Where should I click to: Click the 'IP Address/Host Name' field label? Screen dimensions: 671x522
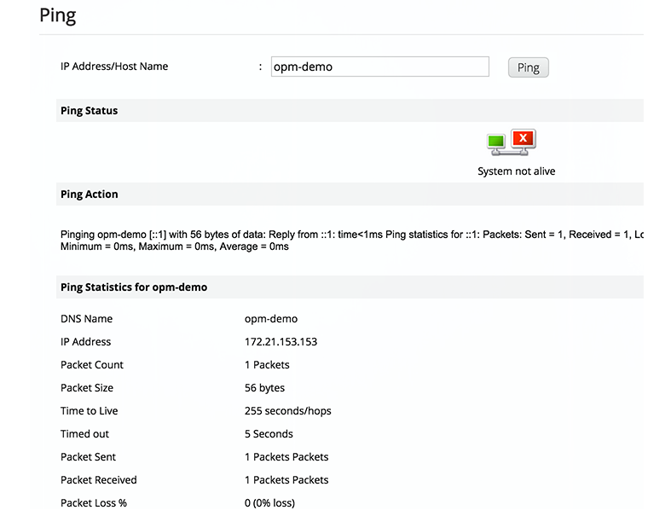click(x=114, y=67)
